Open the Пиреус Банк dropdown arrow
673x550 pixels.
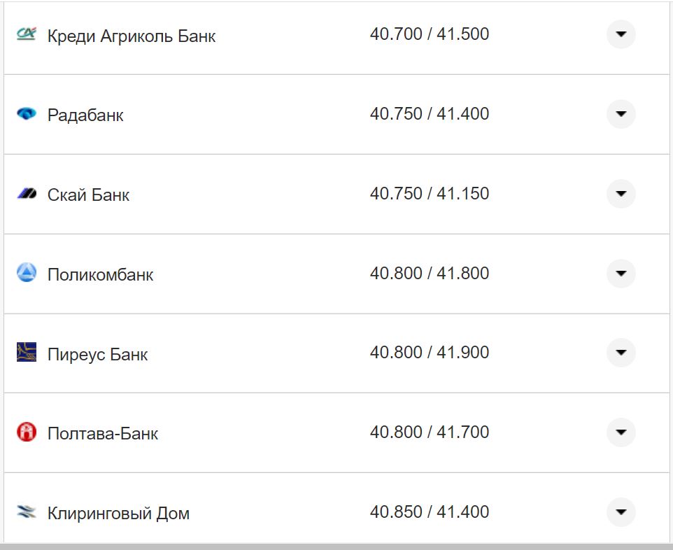[x=621, y=353]
